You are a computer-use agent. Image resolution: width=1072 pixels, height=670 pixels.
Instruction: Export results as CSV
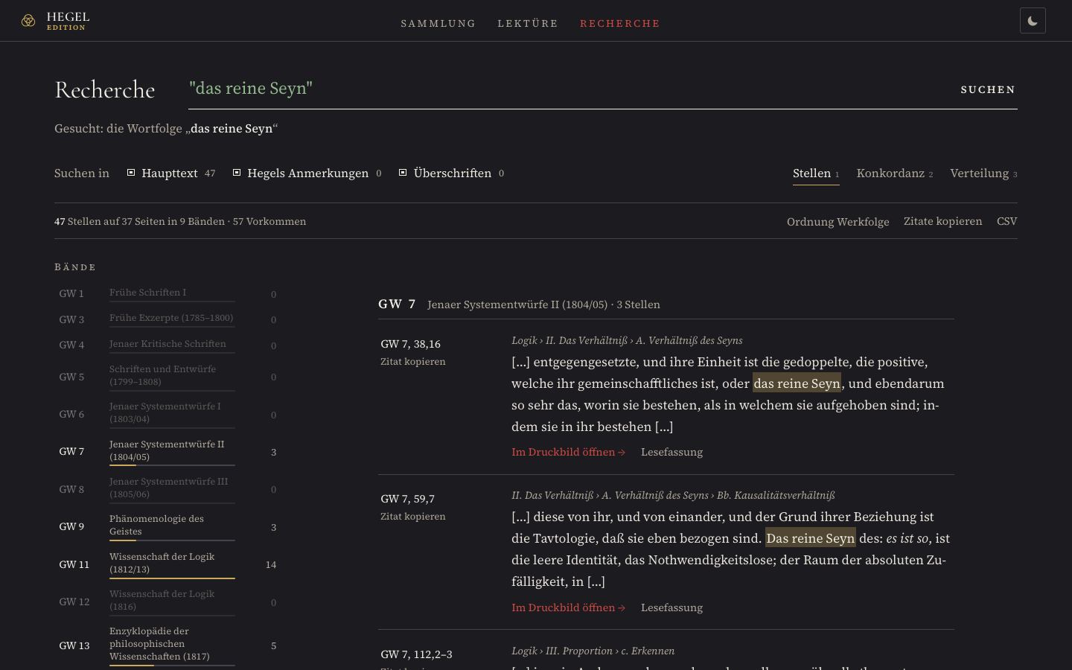[x=1006, y=221]
